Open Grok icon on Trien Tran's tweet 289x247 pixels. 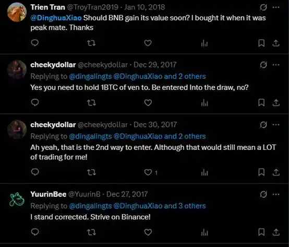[263, 7]
